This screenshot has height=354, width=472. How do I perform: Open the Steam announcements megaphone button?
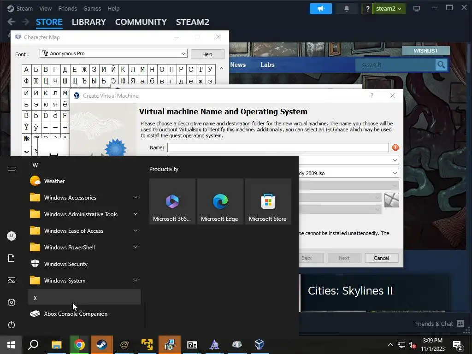click(x=321, y=9)
